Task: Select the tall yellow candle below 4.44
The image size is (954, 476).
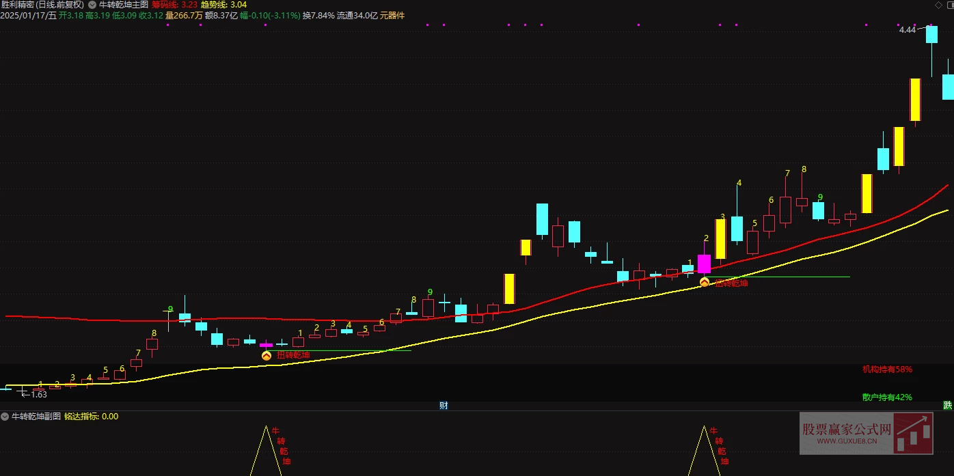Action: click(x=915, y=100)
